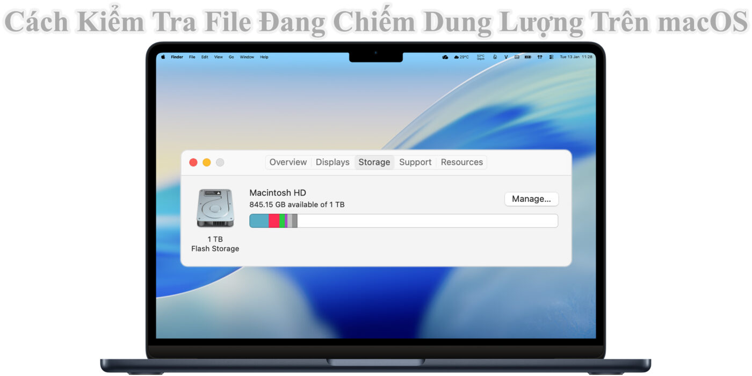Open the Window menu

coord(247,57)
